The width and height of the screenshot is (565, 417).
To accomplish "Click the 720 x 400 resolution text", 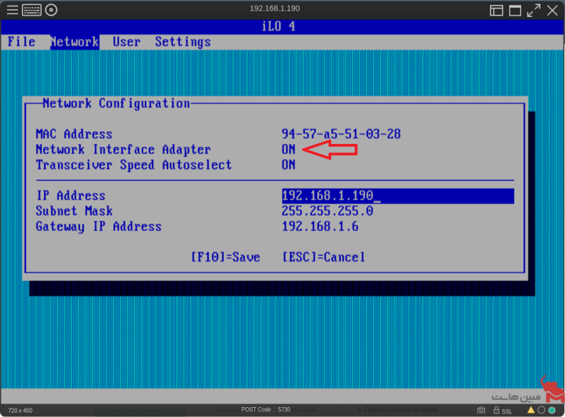I will 20,411.
